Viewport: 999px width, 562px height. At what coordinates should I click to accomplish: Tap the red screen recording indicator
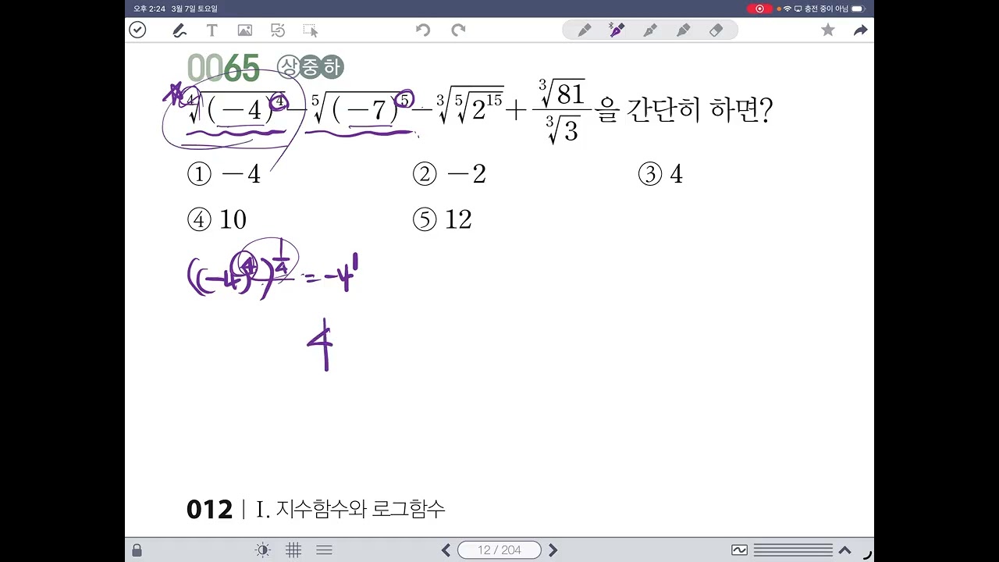759,9
